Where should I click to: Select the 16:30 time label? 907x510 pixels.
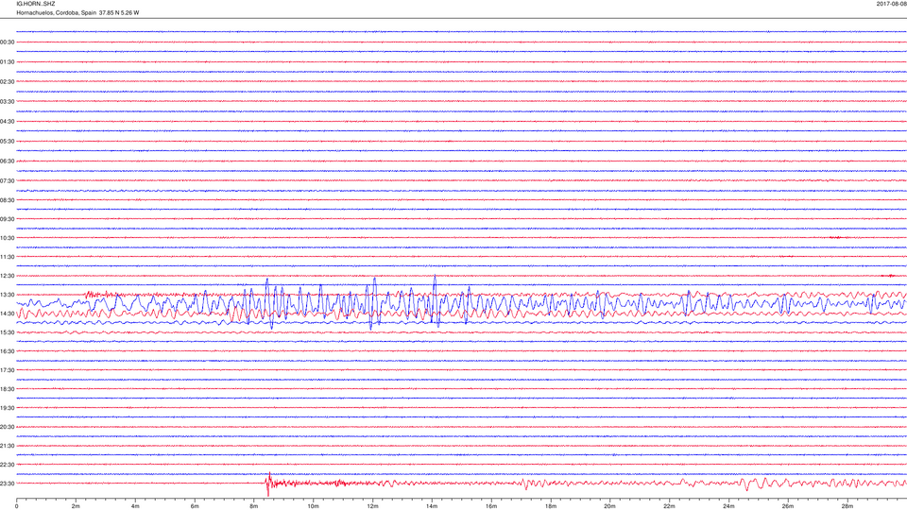pyautogui.click(x=7, y=351)
